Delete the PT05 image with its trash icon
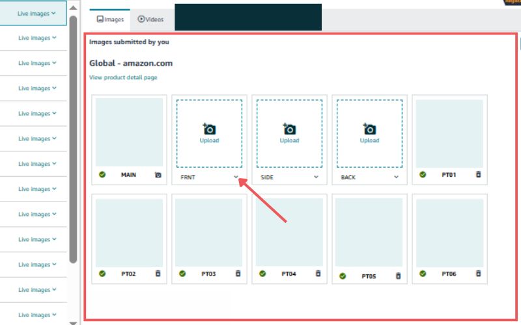Viewport: 521px width, 325px height. coord(398,276)
